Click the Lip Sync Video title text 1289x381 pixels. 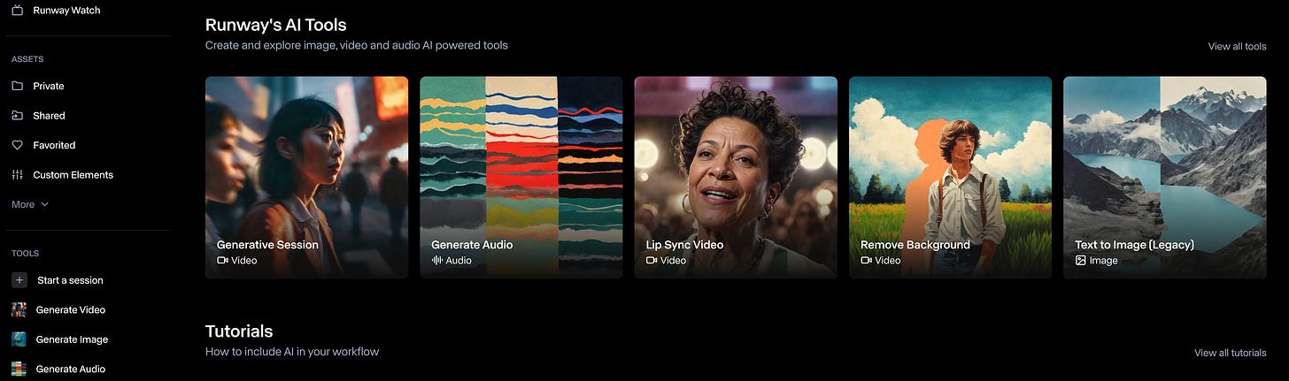(684, 245)
